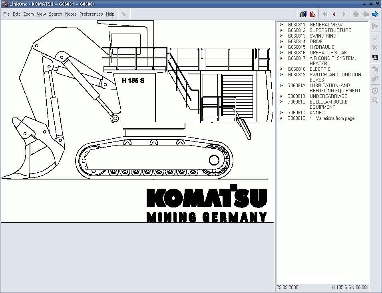Click the gray magnifier icon in side toolbar
Screen dimensions: 382x293
point(375,100)
